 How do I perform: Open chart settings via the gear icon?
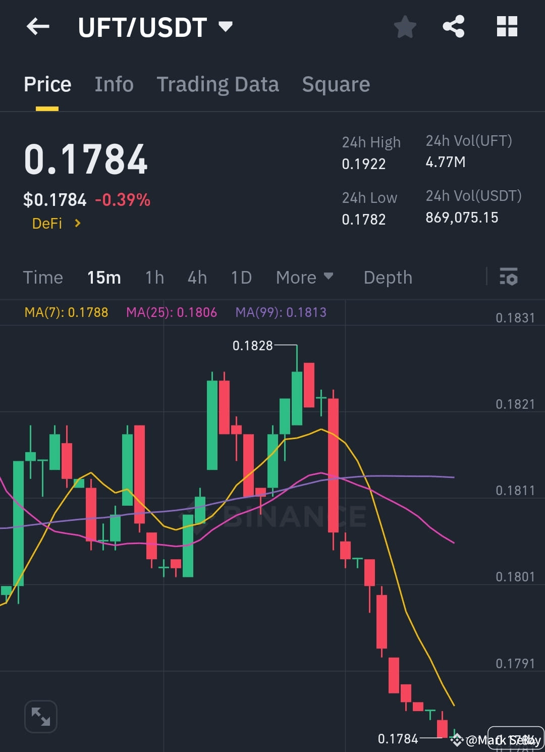point(509,277)
